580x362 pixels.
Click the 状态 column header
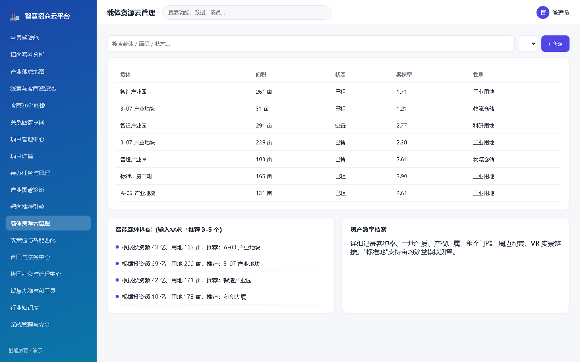pyautogui.click(x=340, y=74)
